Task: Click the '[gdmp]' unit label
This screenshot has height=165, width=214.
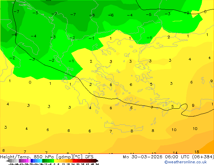Action: coord(65,157)
